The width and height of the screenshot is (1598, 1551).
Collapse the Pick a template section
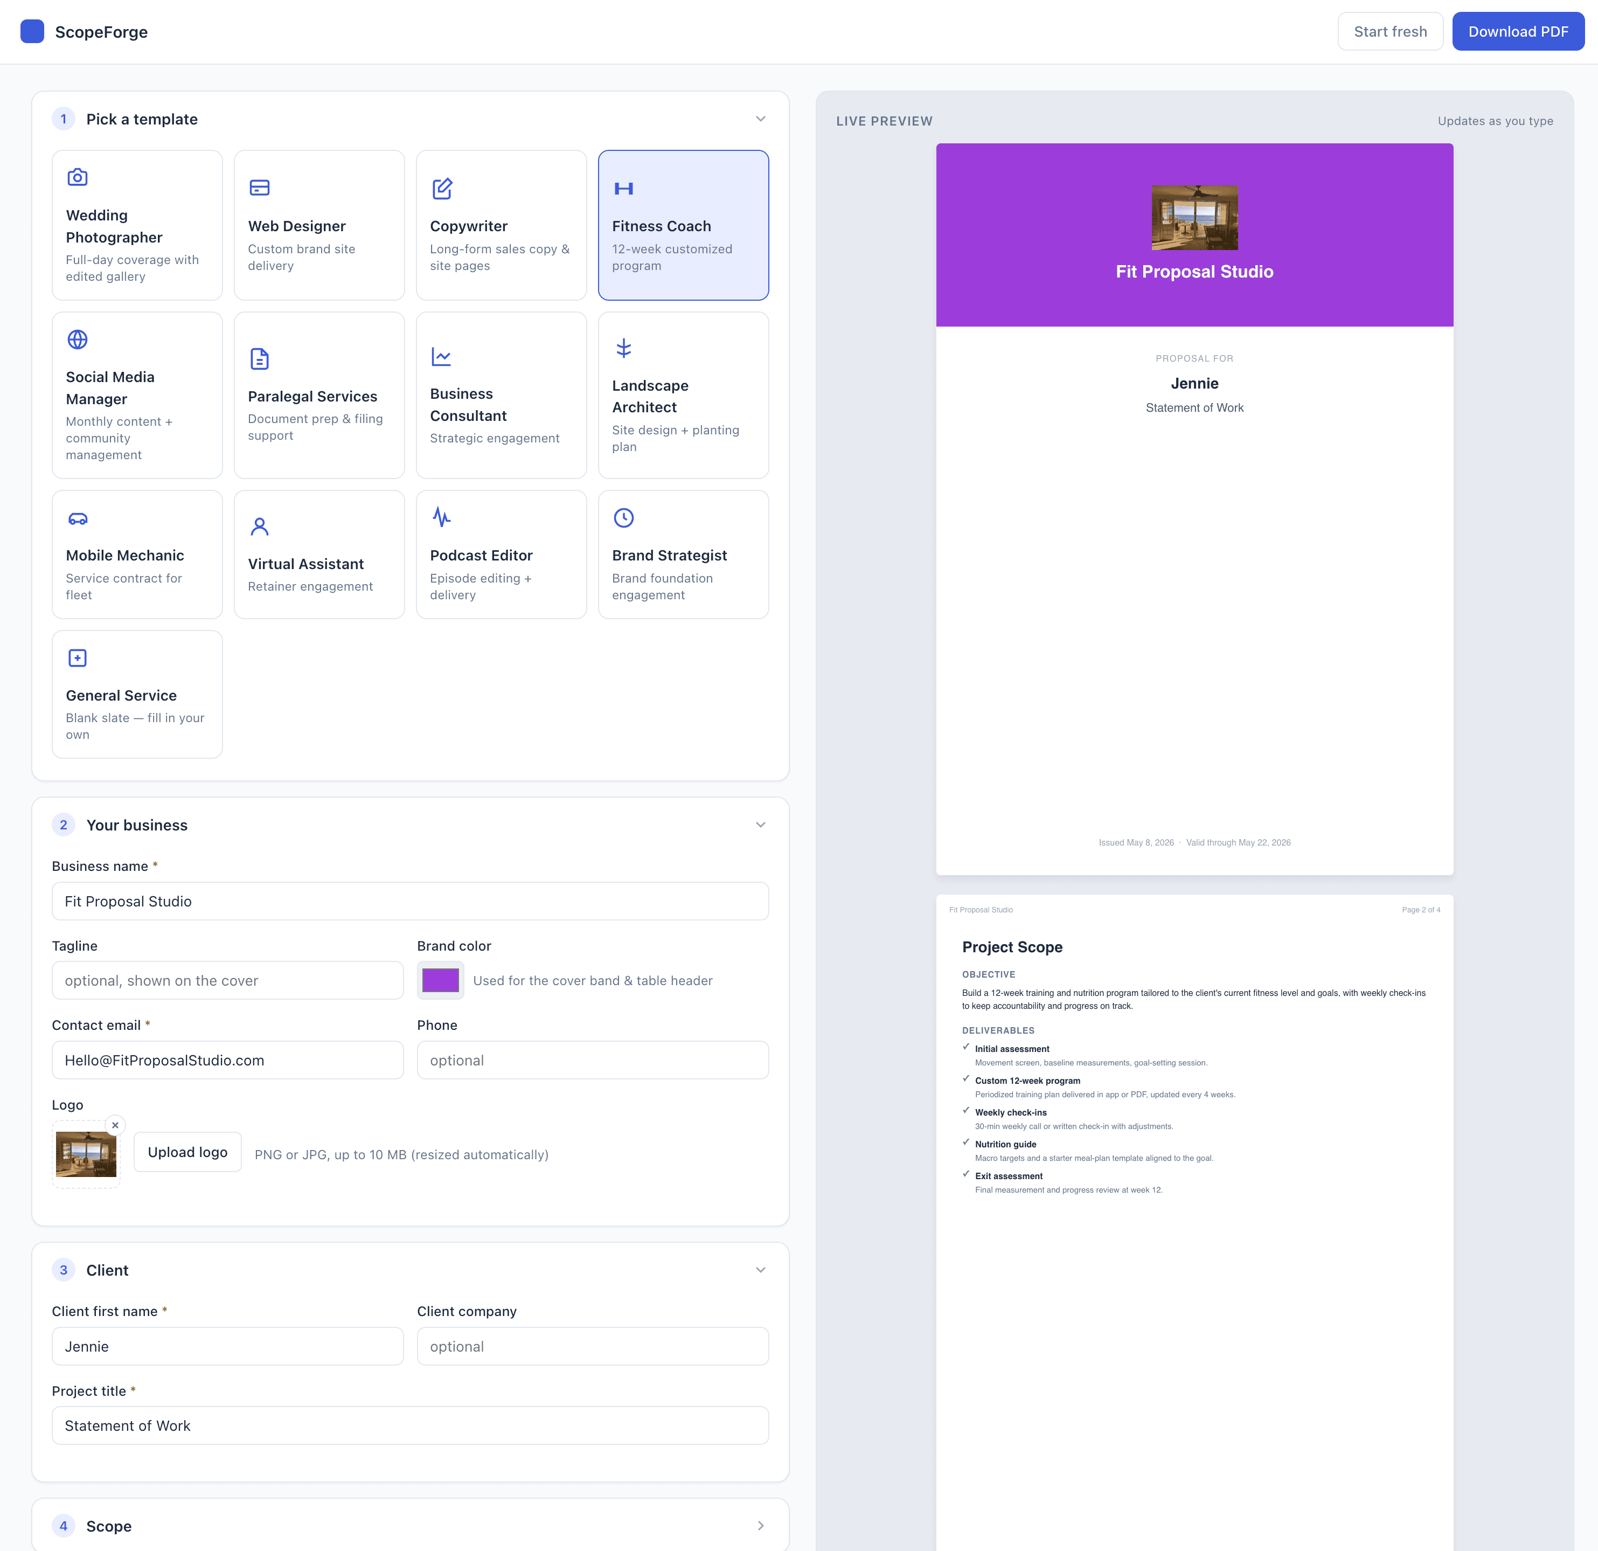[761, 119]
